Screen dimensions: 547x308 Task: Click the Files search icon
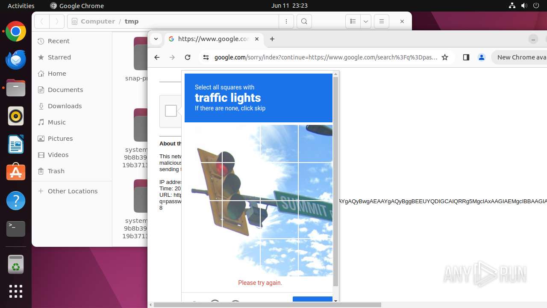pyautogui.click(x=304, y=21)
